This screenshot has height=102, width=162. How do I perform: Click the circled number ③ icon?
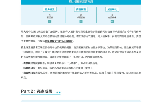point(112,15)
